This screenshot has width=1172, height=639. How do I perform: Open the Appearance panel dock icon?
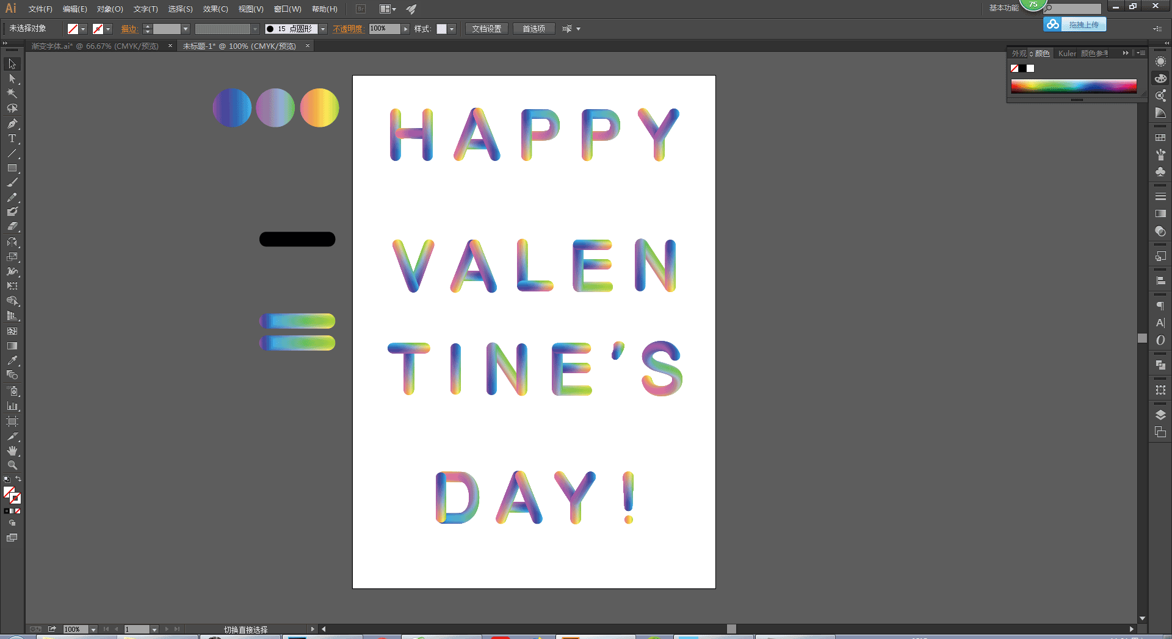tap(1160, 62)
